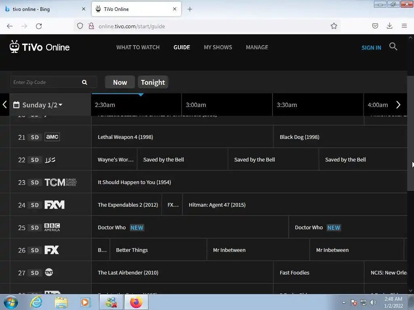This screenshot has height=310, width=414.
Task: Open The Last Airbender (2010) listing
Action: click(x=182, y=272)
